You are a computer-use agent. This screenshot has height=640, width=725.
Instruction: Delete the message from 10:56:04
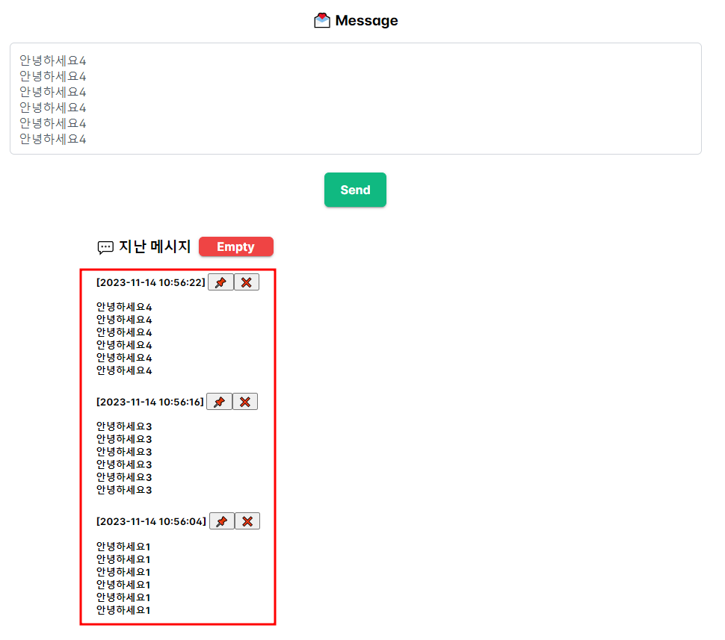[x=247, y=521]
